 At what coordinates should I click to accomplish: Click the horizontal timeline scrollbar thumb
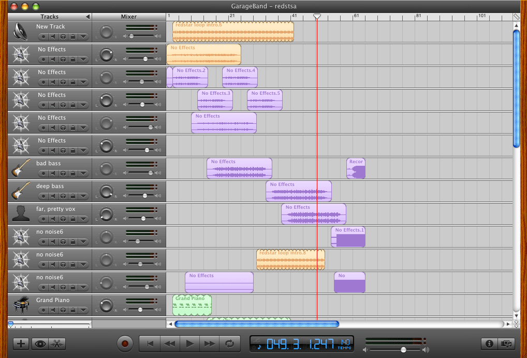coord(257,324)
